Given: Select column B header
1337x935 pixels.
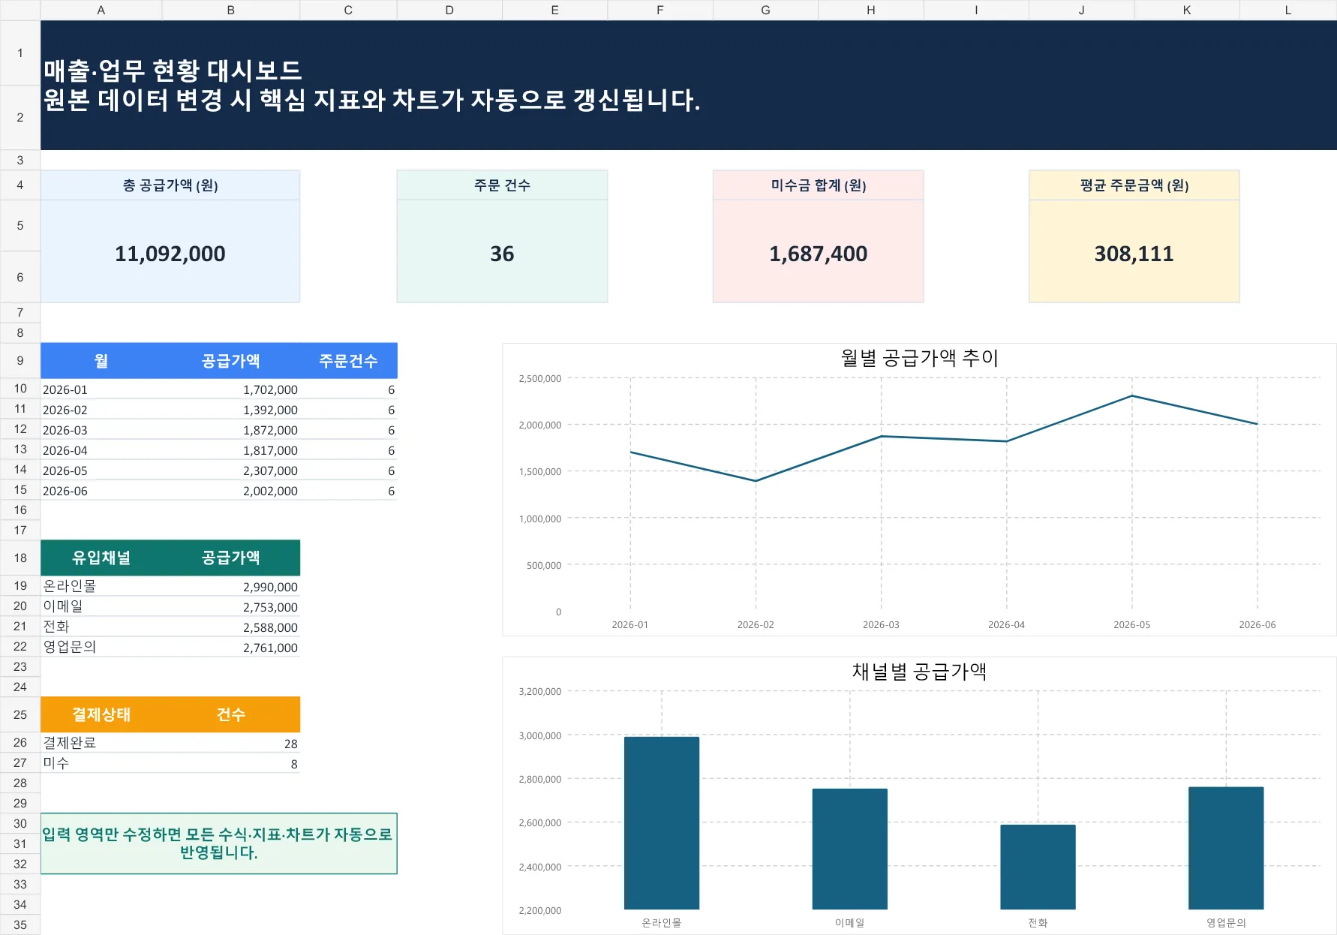Looking at the screenshot, I should coord(231,10).
